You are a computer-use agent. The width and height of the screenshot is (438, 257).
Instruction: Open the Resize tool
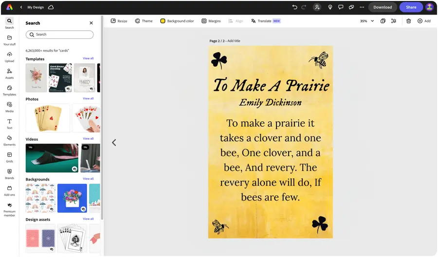click(119, 21)
